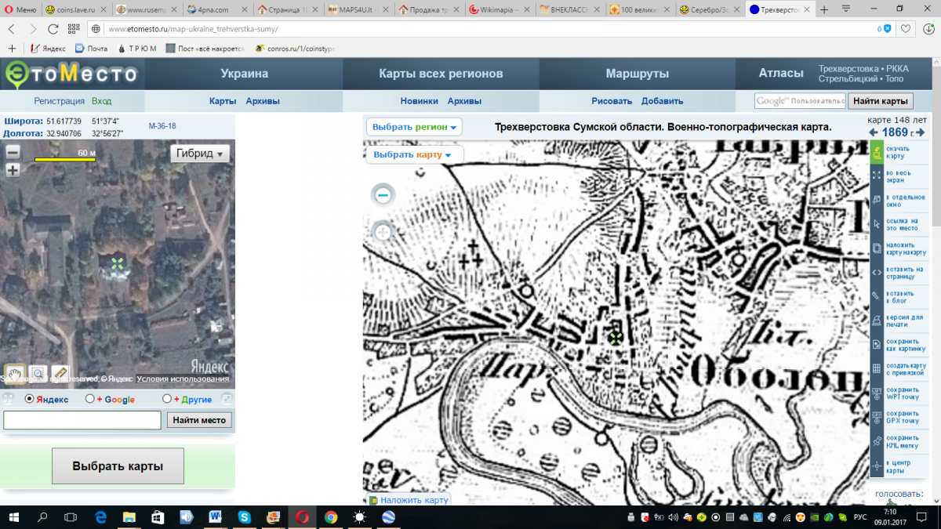Open Skype from the taskbar
This screenshot has width=941, height=529.
click(244, 517)
